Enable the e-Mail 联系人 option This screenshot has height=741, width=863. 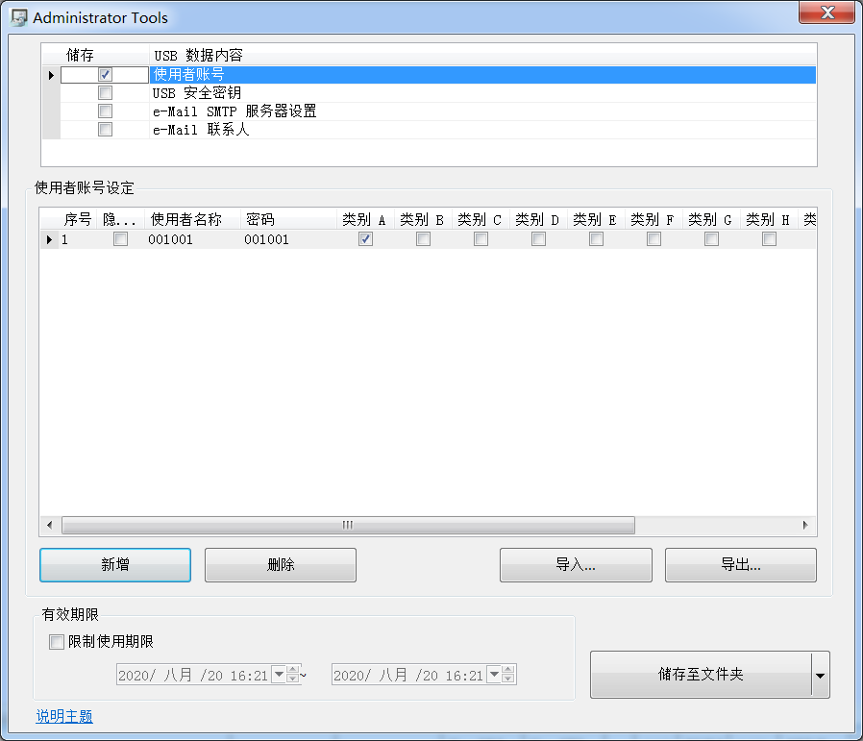click(105, 129)
